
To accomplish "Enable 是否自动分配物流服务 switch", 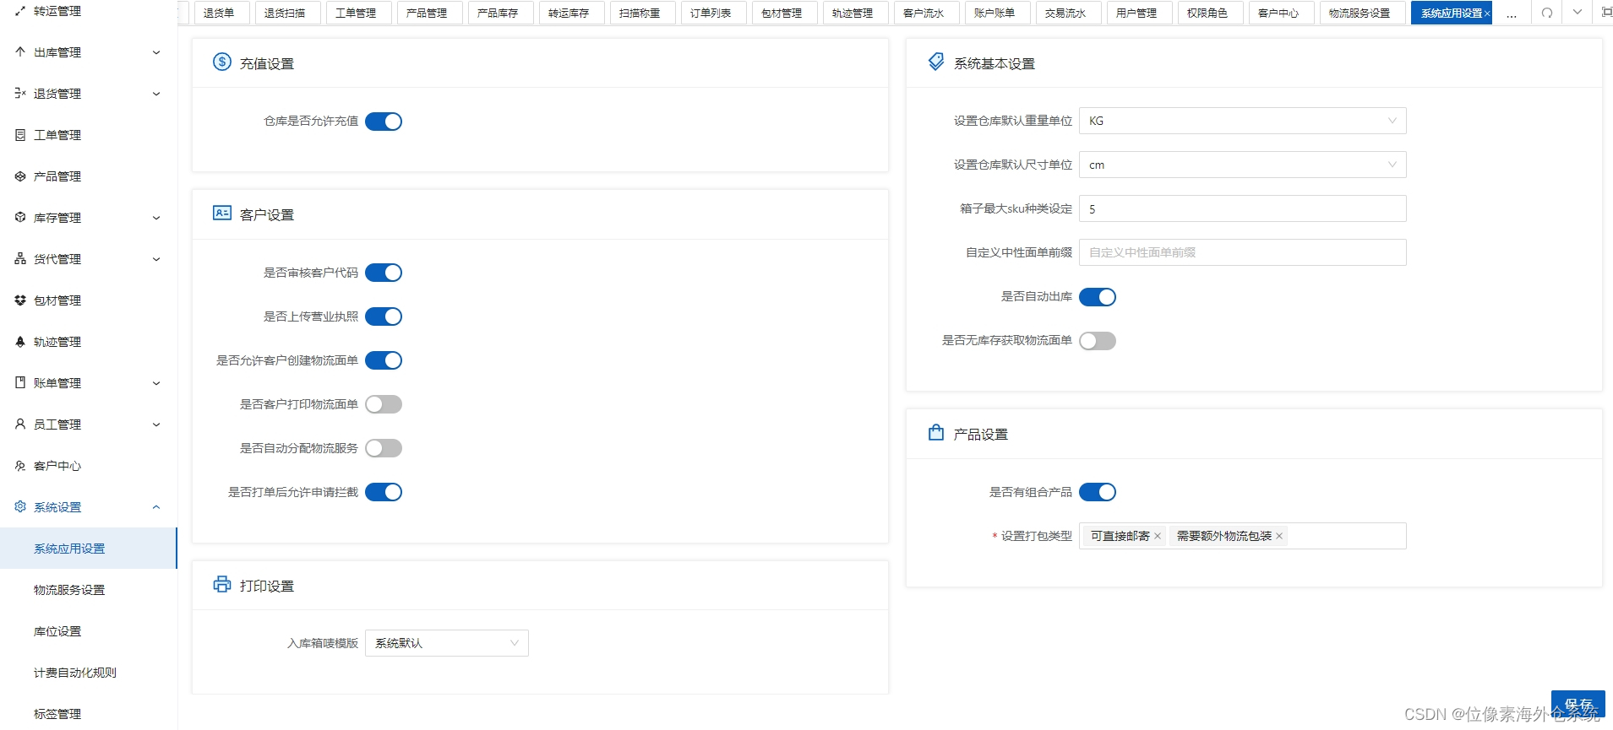I will (384, 448).
